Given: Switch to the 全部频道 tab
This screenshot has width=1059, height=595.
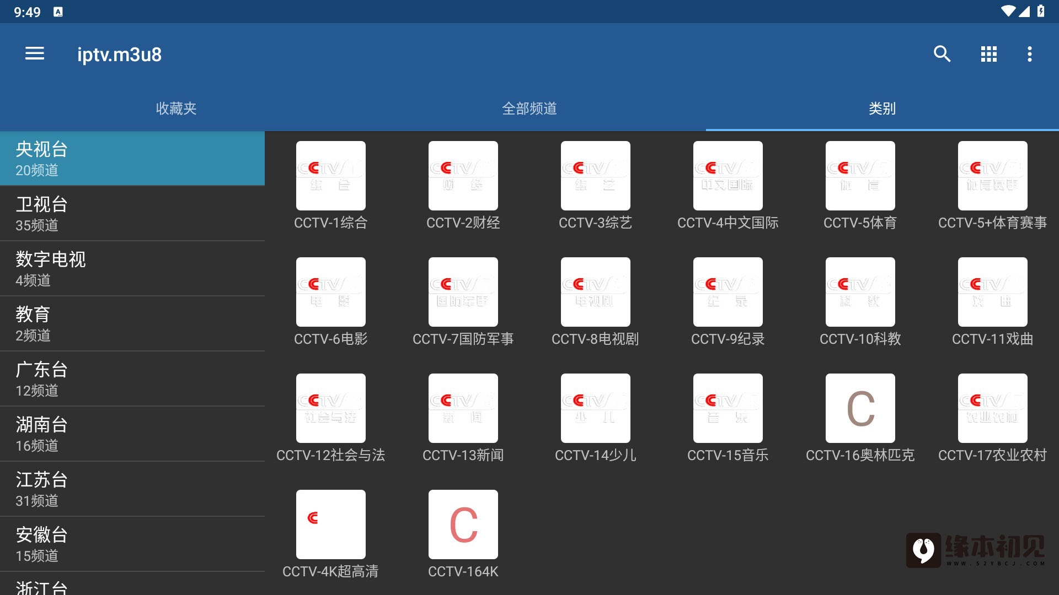Looking at the screenshot, I should (x=529, y=109).
